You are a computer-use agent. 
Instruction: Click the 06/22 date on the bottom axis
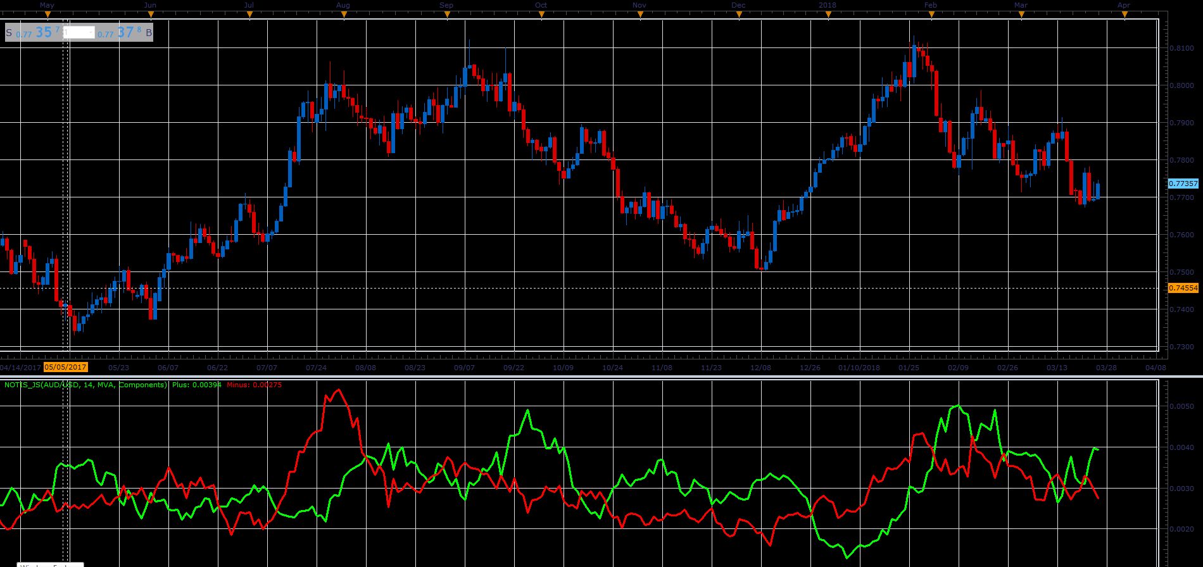217,368
